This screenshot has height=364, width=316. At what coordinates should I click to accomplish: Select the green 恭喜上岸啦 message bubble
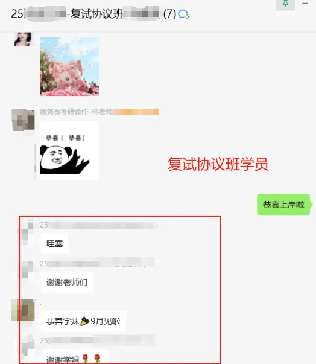(283, 205)
